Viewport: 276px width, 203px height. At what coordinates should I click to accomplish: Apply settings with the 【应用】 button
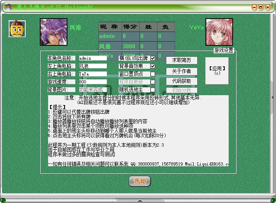tap(217, 71)
